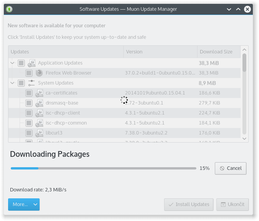Click the 186,6 KiB size cell
This screenshot has width=259, height=221.
(x=209, y=93)
